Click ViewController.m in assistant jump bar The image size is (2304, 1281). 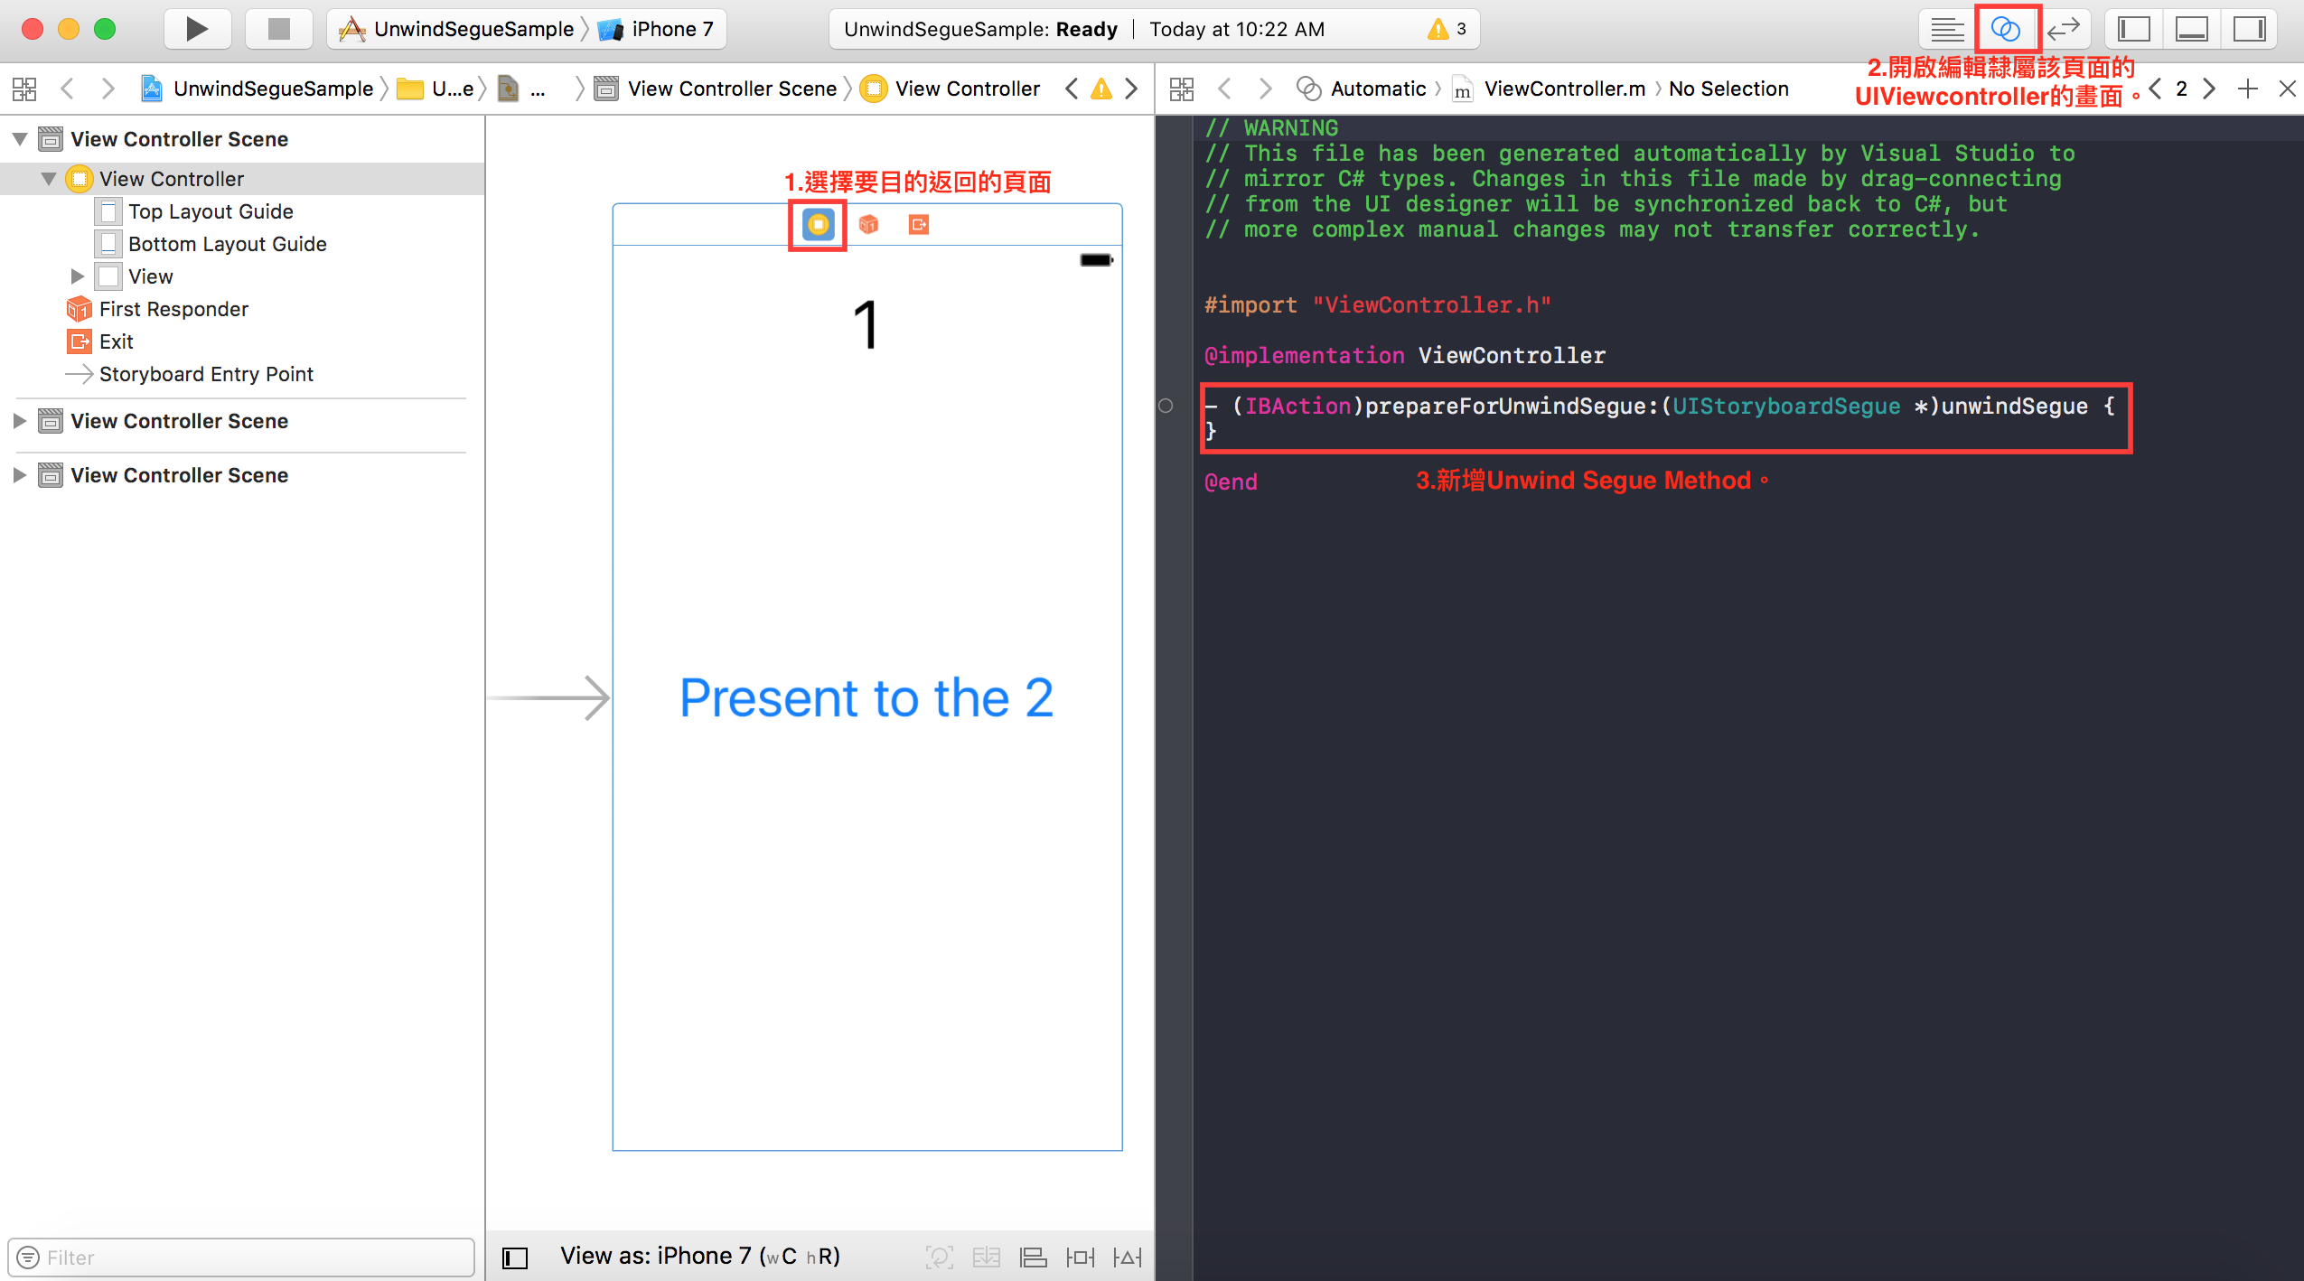[1550, 89]
